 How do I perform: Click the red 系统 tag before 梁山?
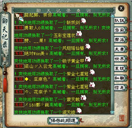tap(19, 66)
